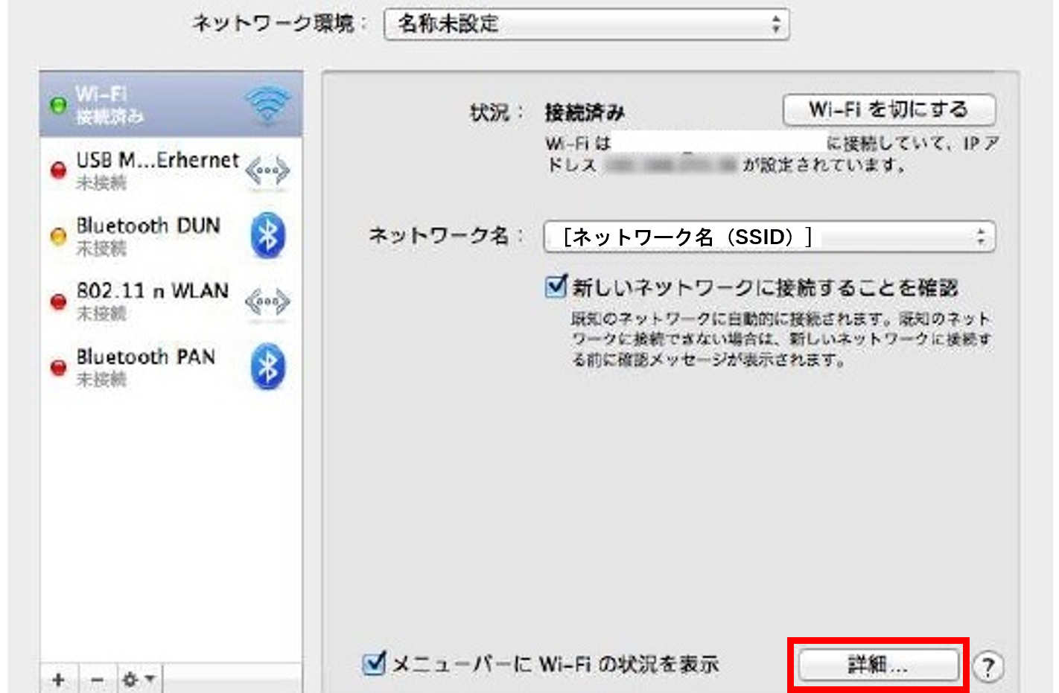Toggle メニューバーに Wi-Fi の状況を表示 checkbox
The image size is (1059, 693).
(x=374, y=662)
